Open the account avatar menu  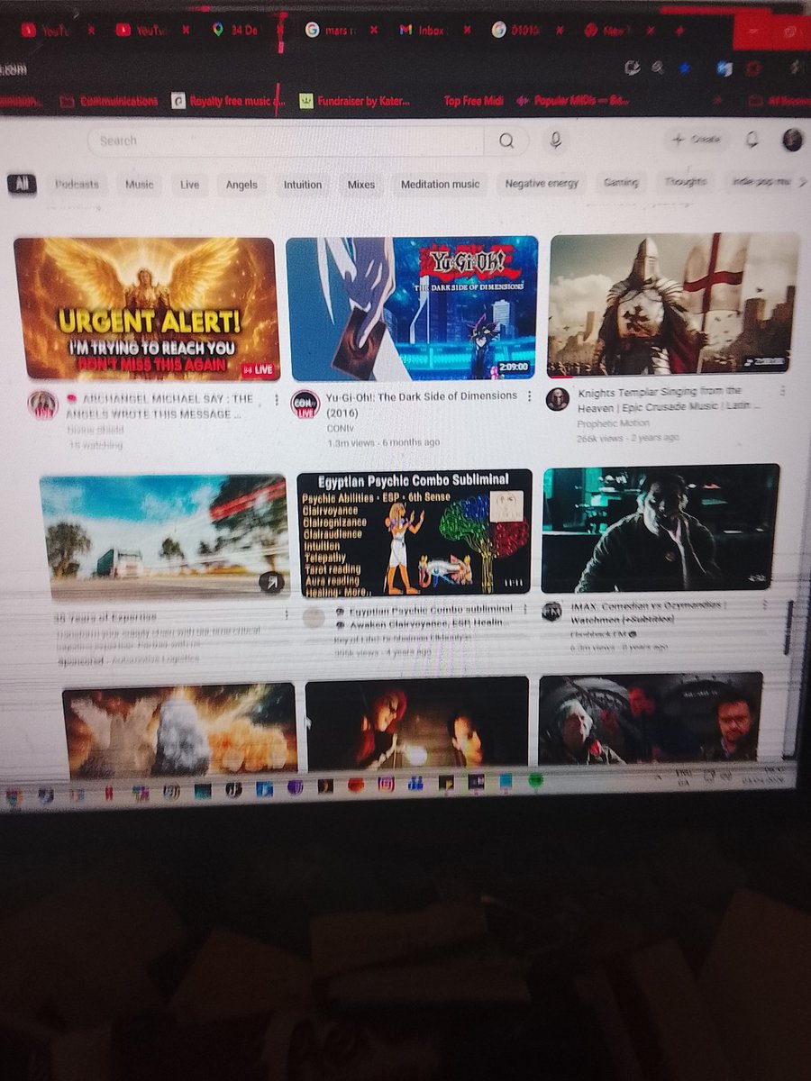(793, 139)
